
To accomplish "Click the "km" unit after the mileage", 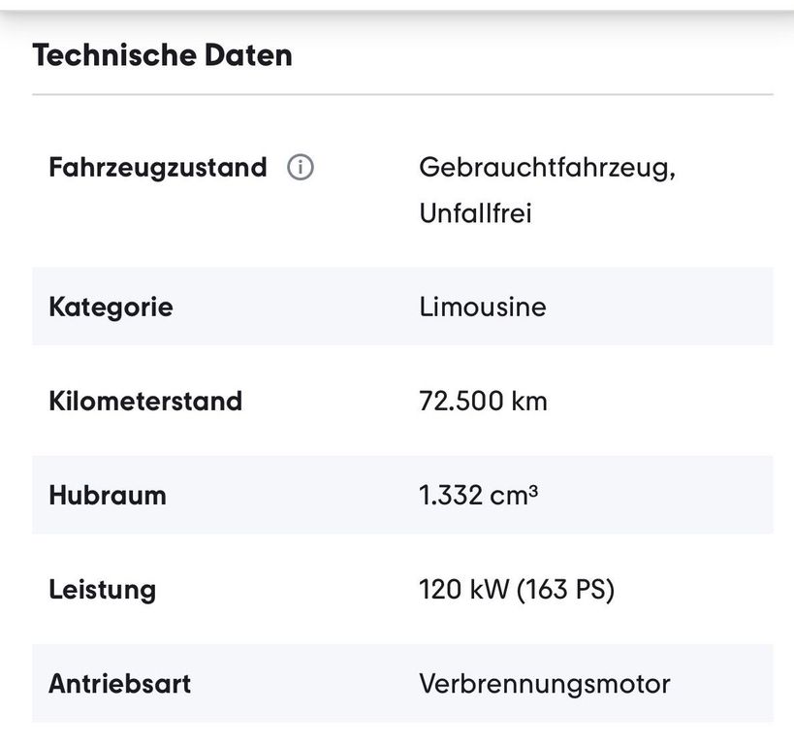I will 530,401.
